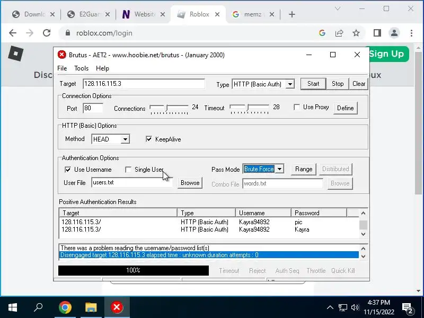Select the result row with password pic
Screen dimensions: 424x318
tap(209, 222)
